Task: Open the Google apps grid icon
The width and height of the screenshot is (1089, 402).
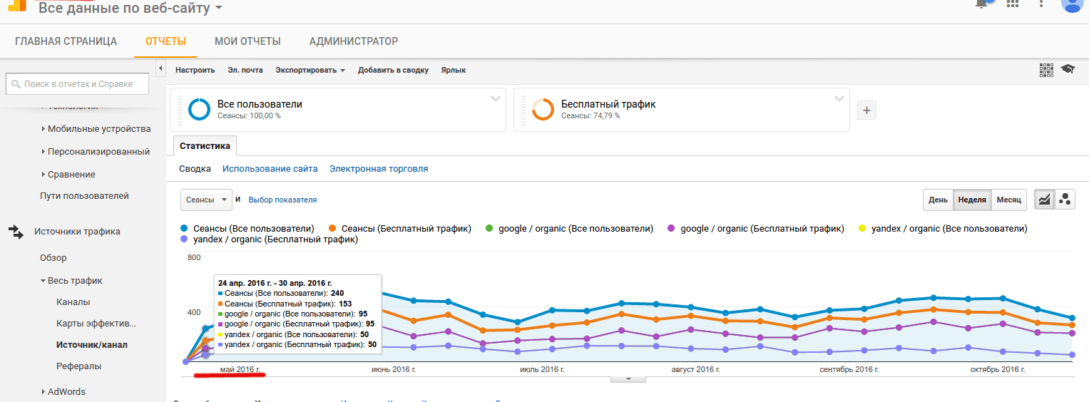Action: point(1013,4)
